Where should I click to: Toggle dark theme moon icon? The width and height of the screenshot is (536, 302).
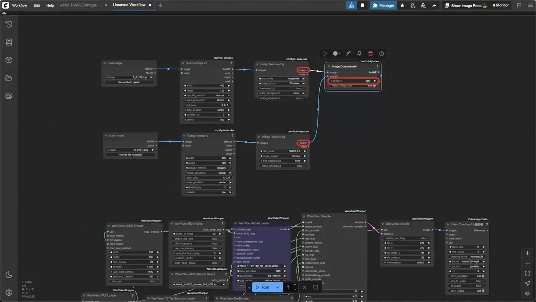coord(9,275)
